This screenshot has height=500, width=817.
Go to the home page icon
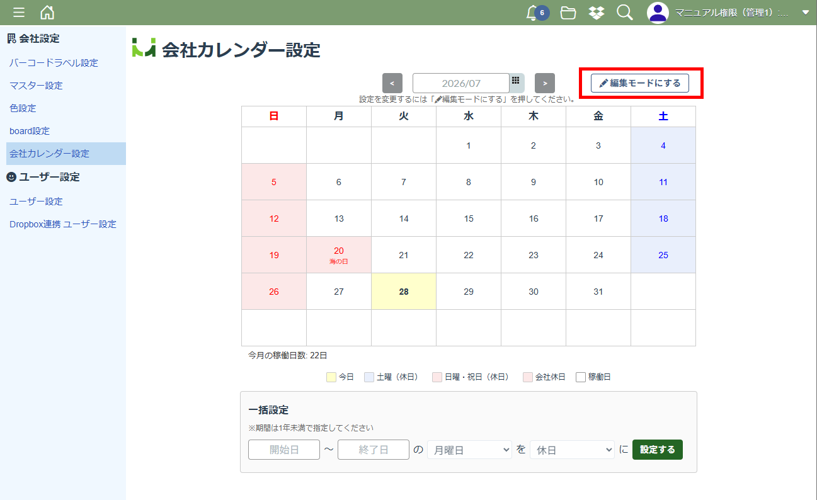[x=47, y=13]
